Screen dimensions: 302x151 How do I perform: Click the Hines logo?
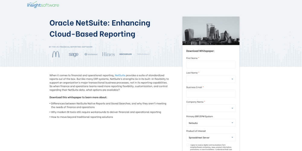(x=108, y=54)
